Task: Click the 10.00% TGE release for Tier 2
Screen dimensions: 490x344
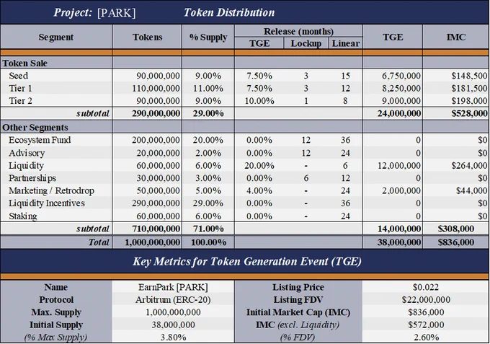Action: point(259,101)
